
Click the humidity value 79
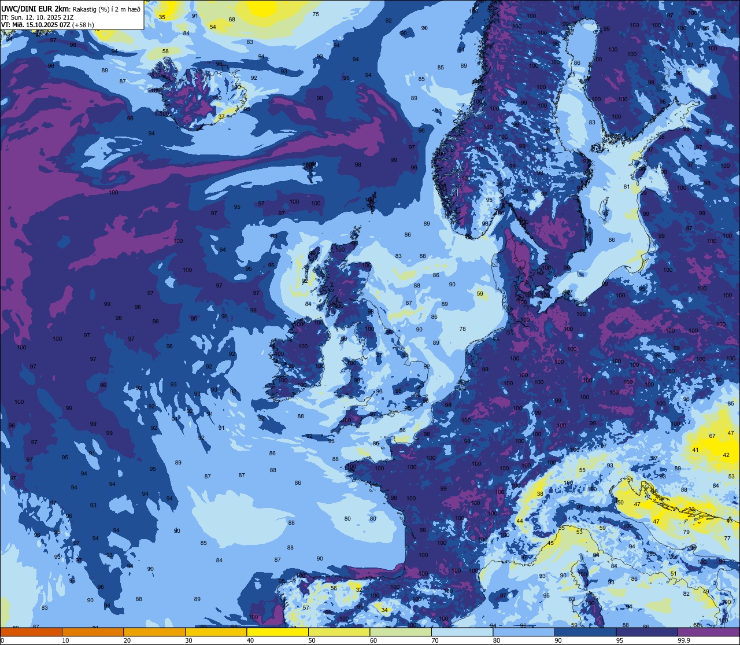[686, 532]
